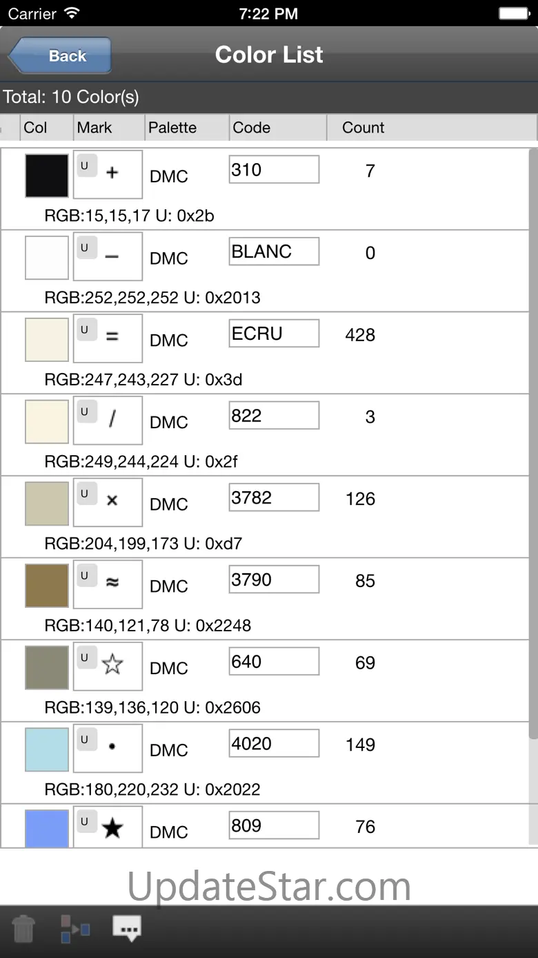Tap the plus mark symbol for DMC 310
The width and height of the screenshot is (538, 958).
112,173
